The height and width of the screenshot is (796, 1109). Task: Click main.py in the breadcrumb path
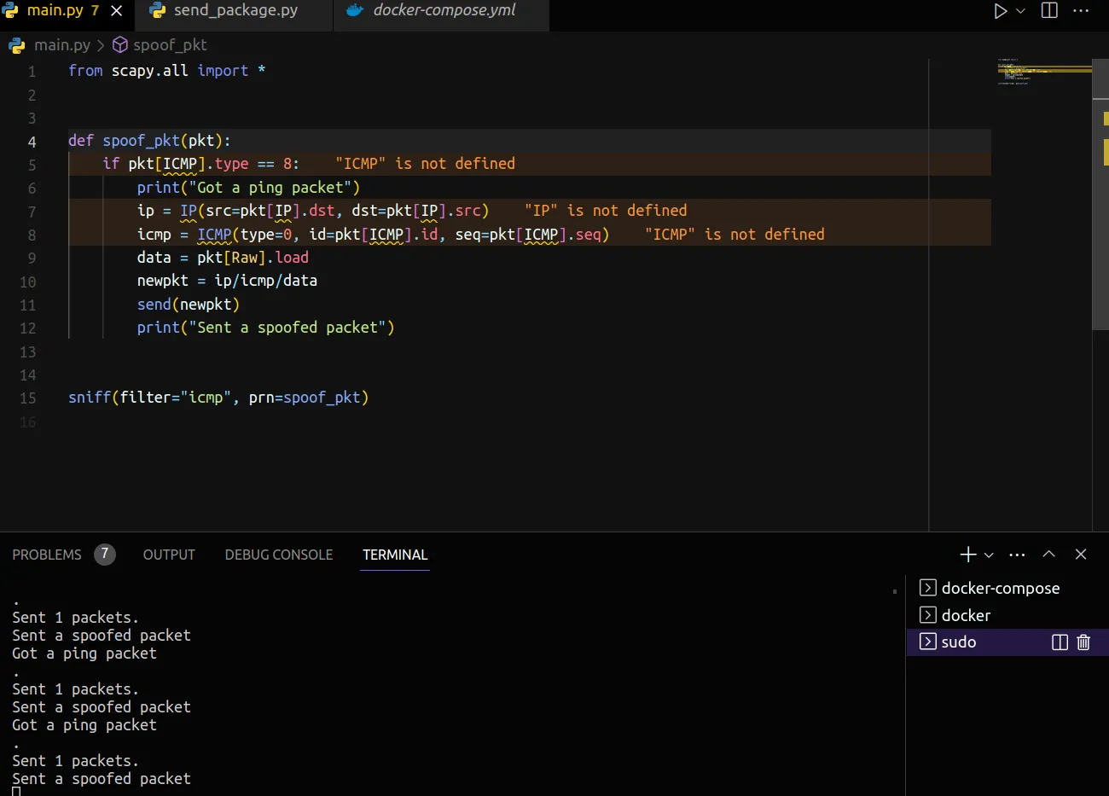point(61,45)
